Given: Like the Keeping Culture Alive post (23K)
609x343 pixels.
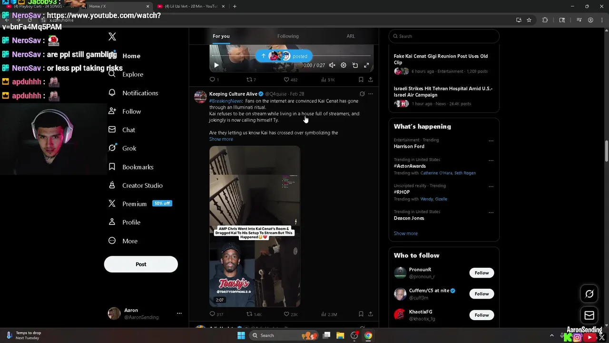Looking at the screenshot, I should click(x=290, y=314).
